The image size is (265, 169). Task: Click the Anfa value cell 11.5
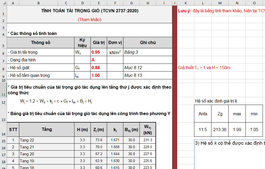pyautogui.click(x=203, y=129)
